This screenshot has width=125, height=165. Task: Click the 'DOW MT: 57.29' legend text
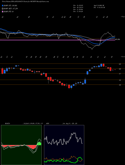click(x=11, y=9)
